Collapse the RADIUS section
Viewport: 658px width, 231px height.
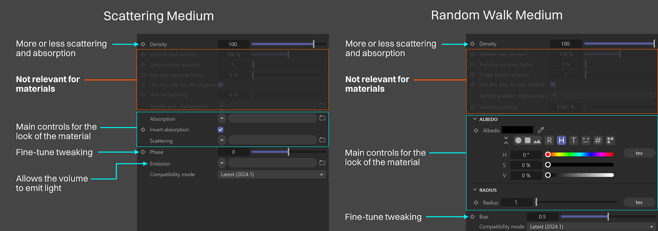[475, 190]
